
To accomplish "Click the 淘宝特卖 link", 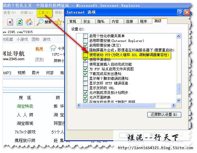I will (25, 106).
